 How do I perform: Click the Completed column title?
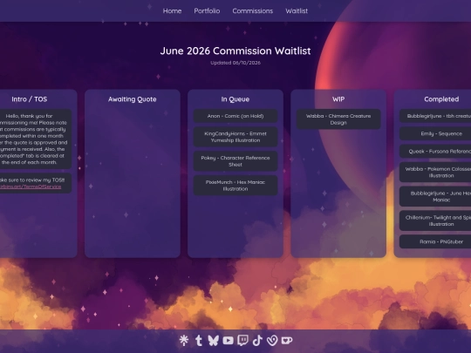click(441, 99)
